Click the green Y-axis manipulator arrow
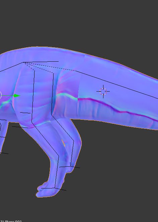This screenshot has height=222, width=158. pyautogui.click(x=17, y=96)
